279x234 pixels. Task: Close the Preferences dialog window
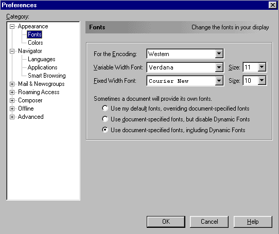pos(273,5)
